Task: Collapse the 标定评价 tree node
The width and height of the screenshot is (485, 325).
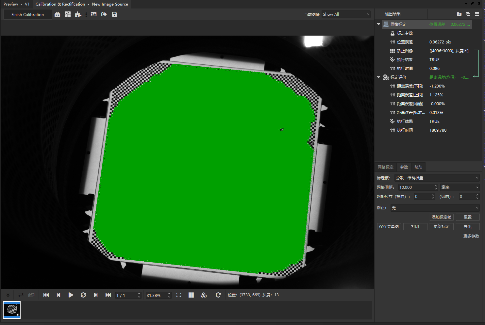Action: pyautogui.click(x=379, y=77)
